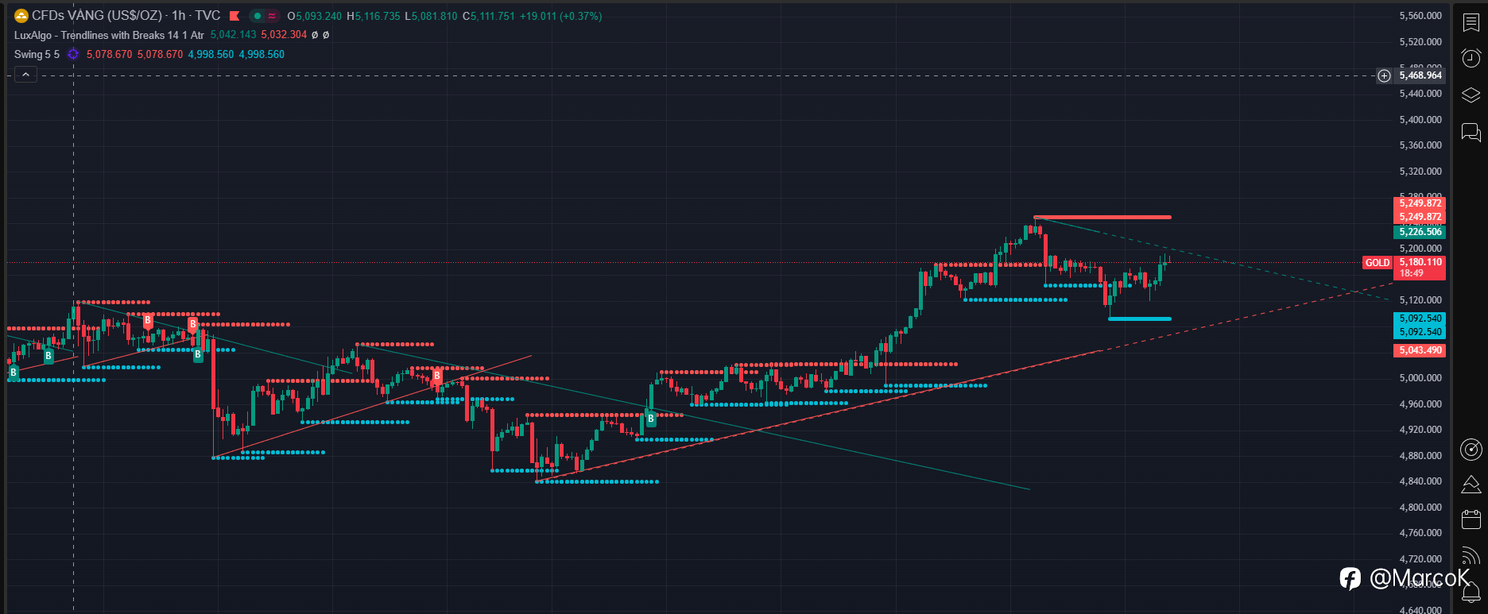Click the blue 5,092.540 swing low line
This screenshot has height=614, width=1488.
(x=1139, y=319)
